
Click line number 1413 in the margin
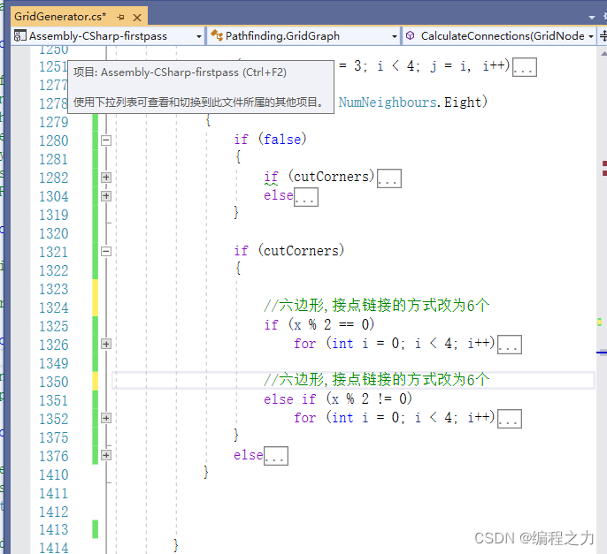[54, 529]
